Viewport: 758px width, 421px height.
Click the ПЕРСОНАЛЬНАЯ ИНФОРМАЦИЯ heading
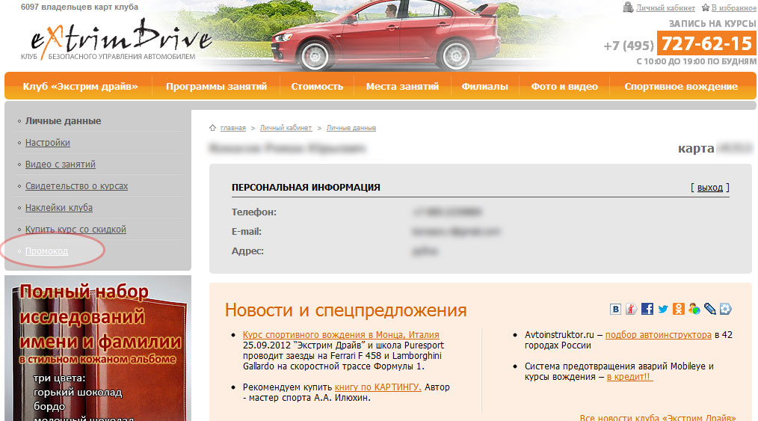(x=306, y=188)
